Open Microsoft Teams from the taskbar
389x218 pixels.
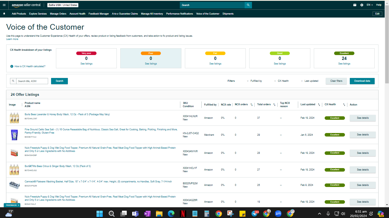pos(135,214)
